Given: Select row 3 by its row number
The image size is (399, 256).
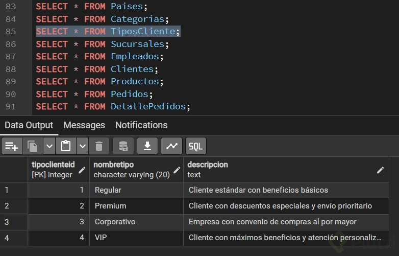Looking at the screenshot, I should [7, 222].
